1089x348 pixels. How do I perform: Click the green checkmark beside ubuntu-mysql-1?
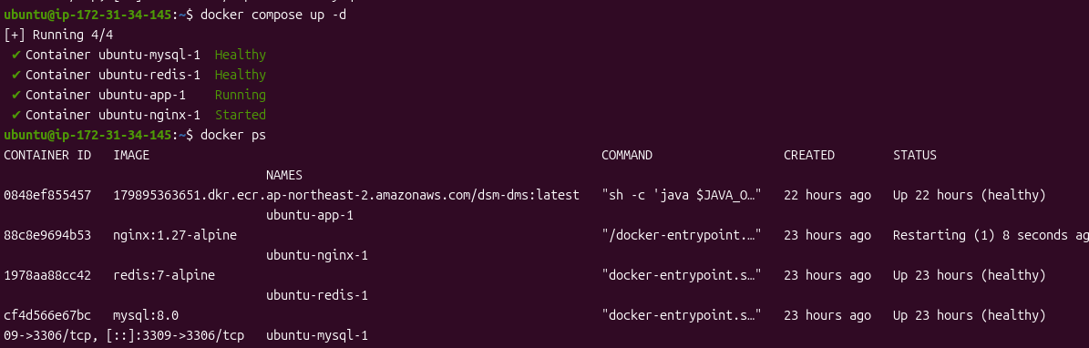(16, 55)
